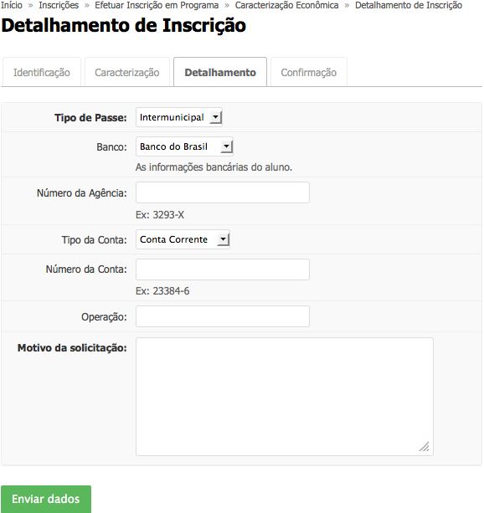Click the 'Ex: 23384-6' hint text
Viewport: 484px width, 513px height.
[x=162, y=291]
